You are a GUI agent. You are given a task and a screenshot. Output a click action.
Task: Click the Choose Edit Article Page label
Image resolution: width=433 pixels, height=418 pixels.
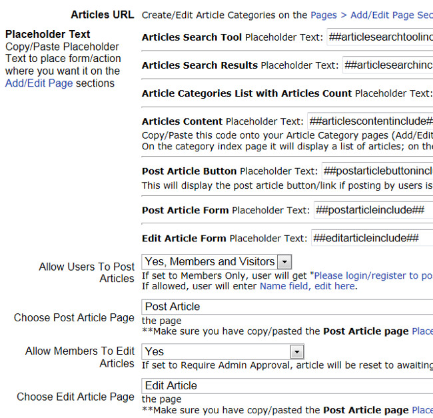pos(75,397)
